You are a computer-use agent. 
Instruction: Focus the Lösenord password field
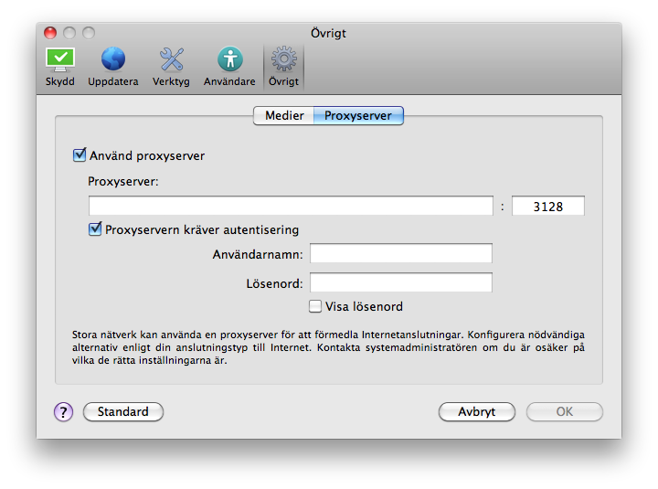[x=401, y=282]
